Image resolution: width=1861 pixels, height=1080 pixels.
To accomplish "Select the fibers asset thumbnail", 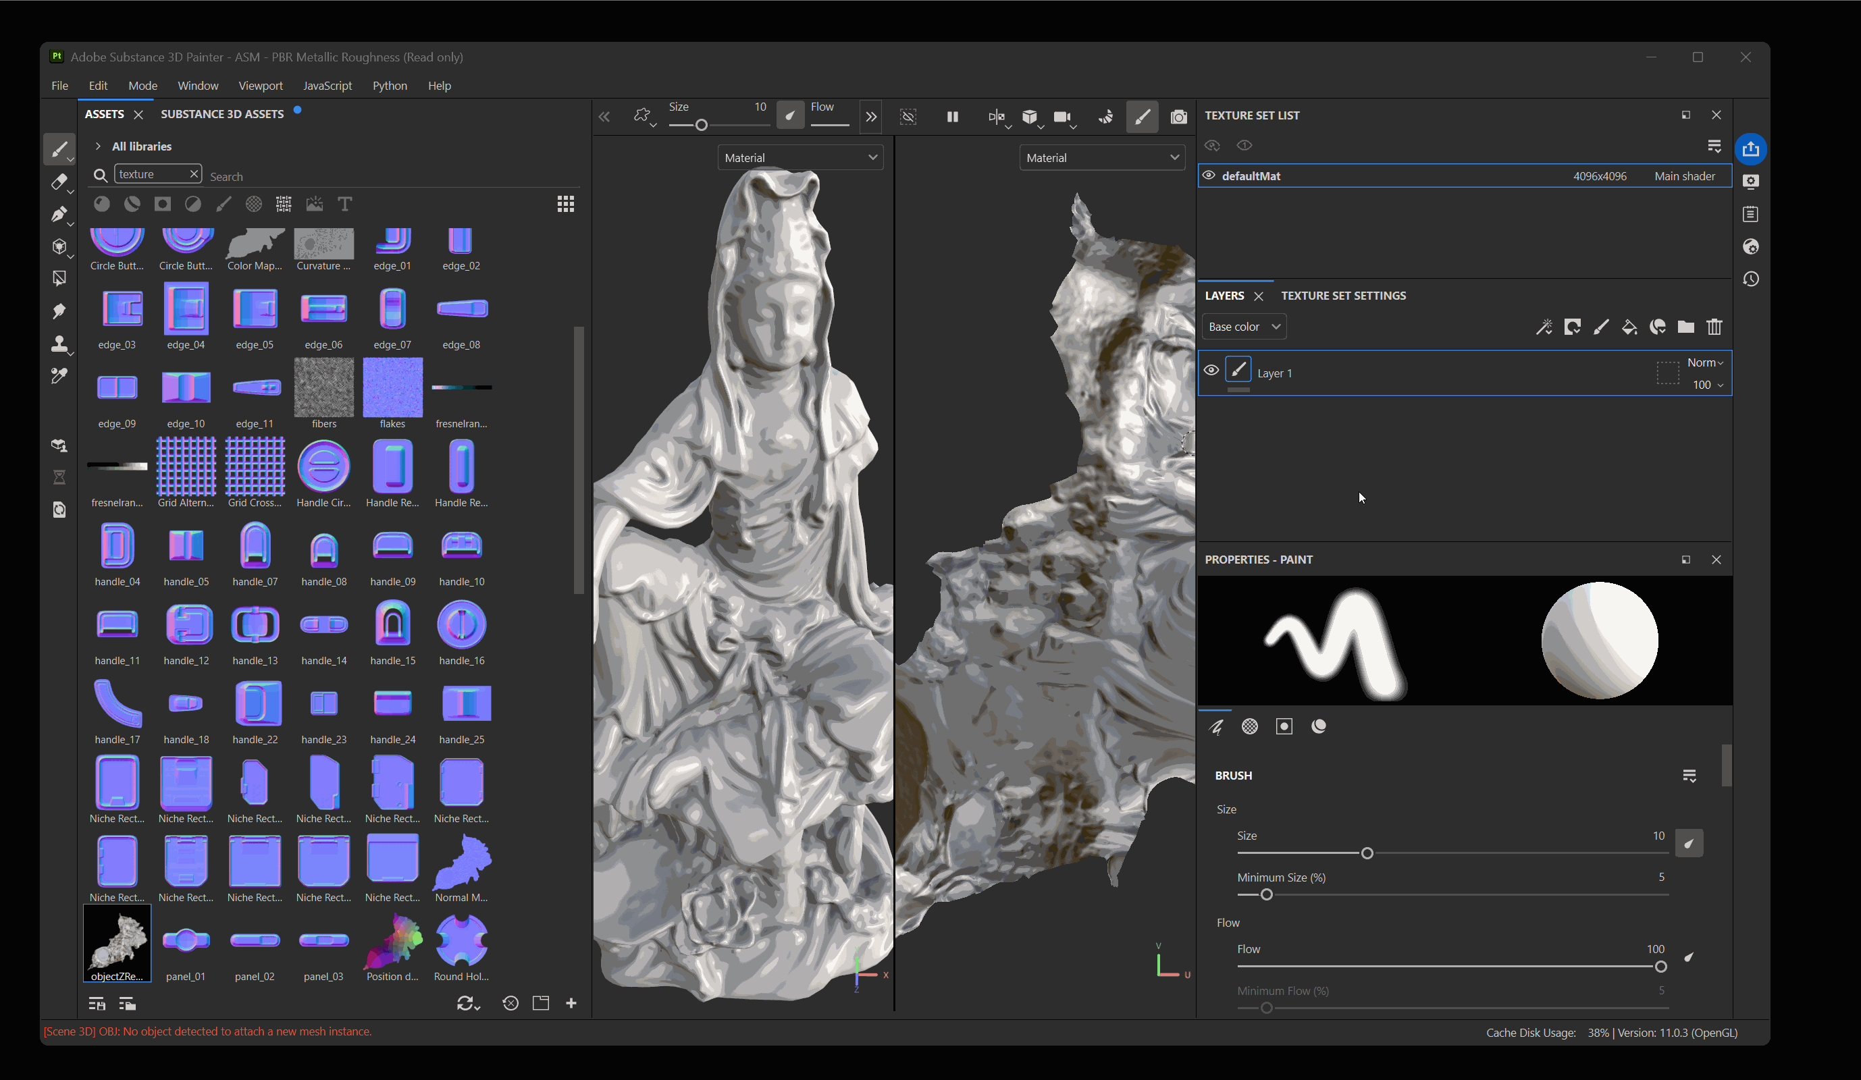I will point(323,387).
